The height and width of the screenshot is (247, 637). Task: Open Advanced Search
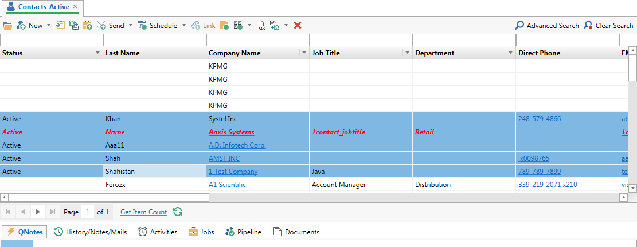pyautogui.click(x=547, y=26)
